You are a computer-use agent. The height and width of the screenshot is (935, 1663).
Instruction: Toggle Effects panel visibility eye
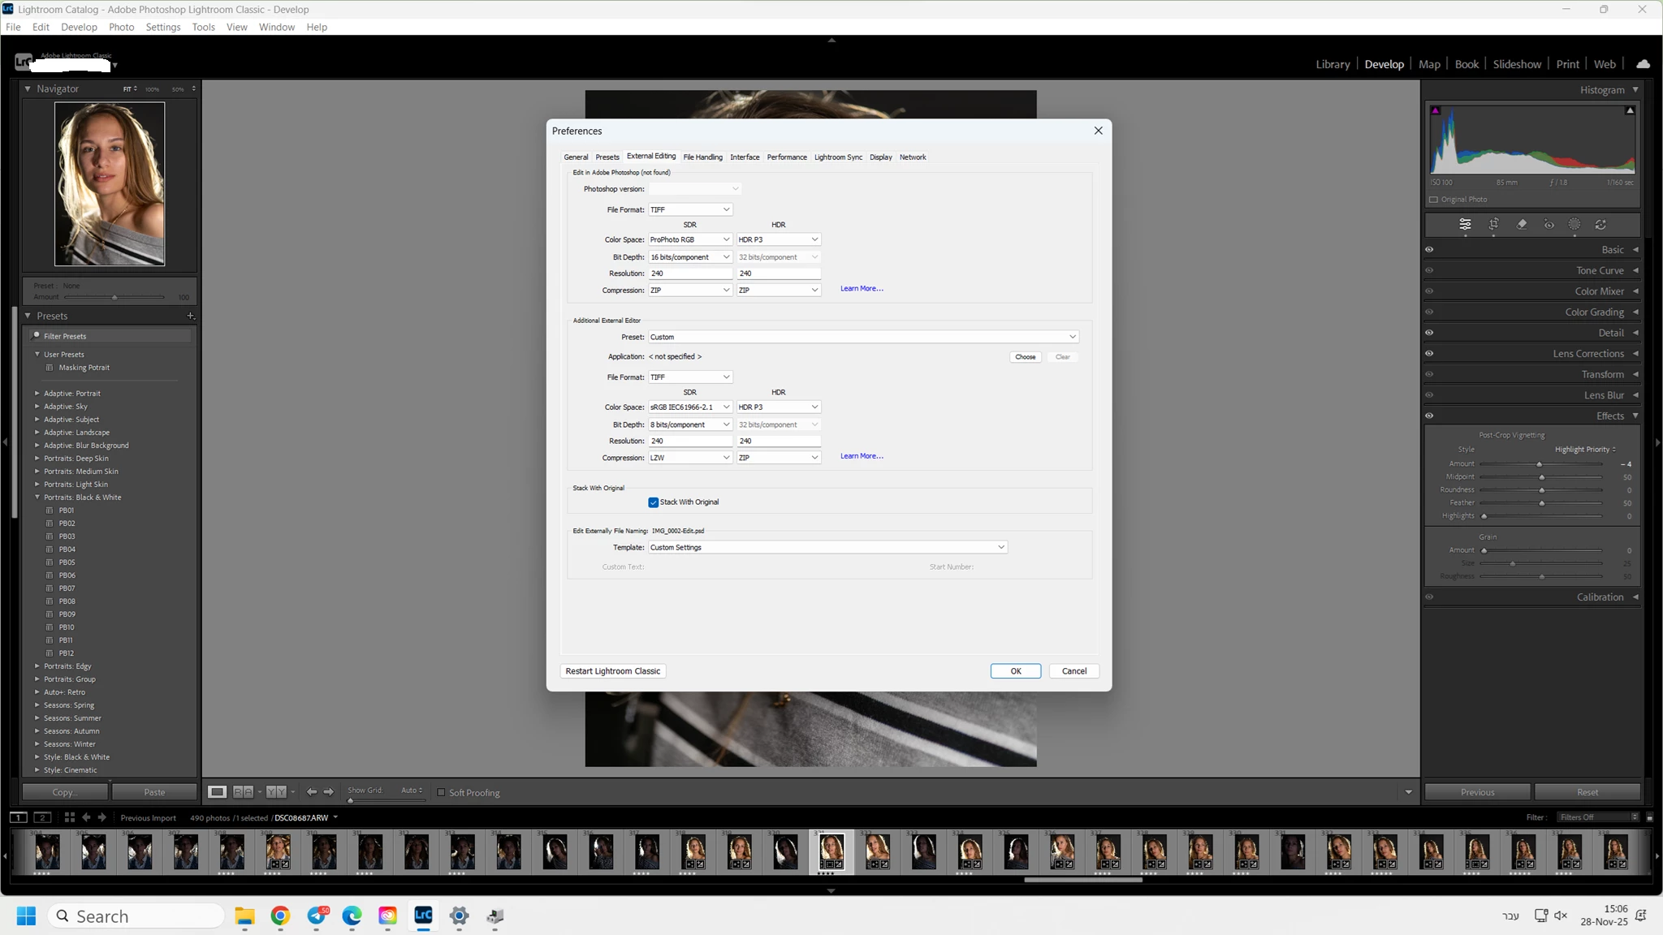pyautogui.click(x=1429, y=416)
